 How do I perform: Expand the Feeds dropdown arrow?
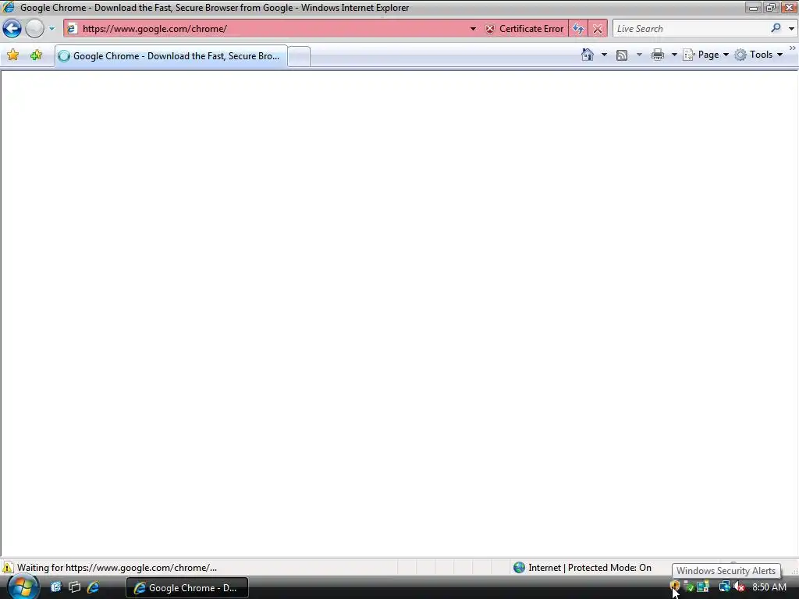[x=639, y=55]
